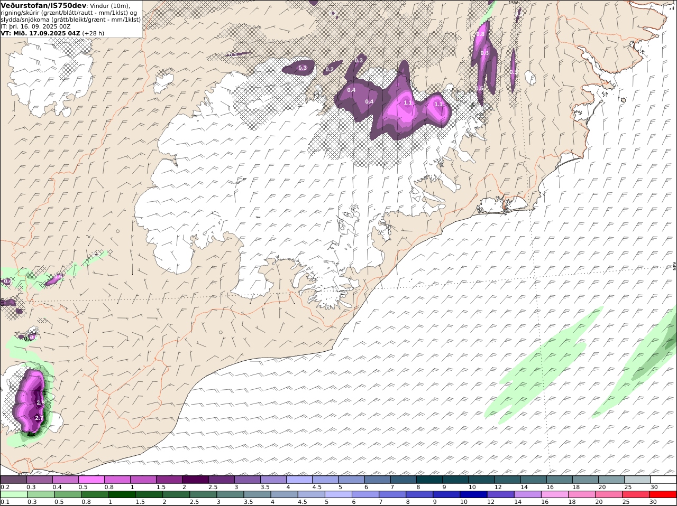Image resolution: width=677 pixels, height=506 pixels.
Task: Pick the snow scale 3.5–4 swatch
Action: coord(273,479)
